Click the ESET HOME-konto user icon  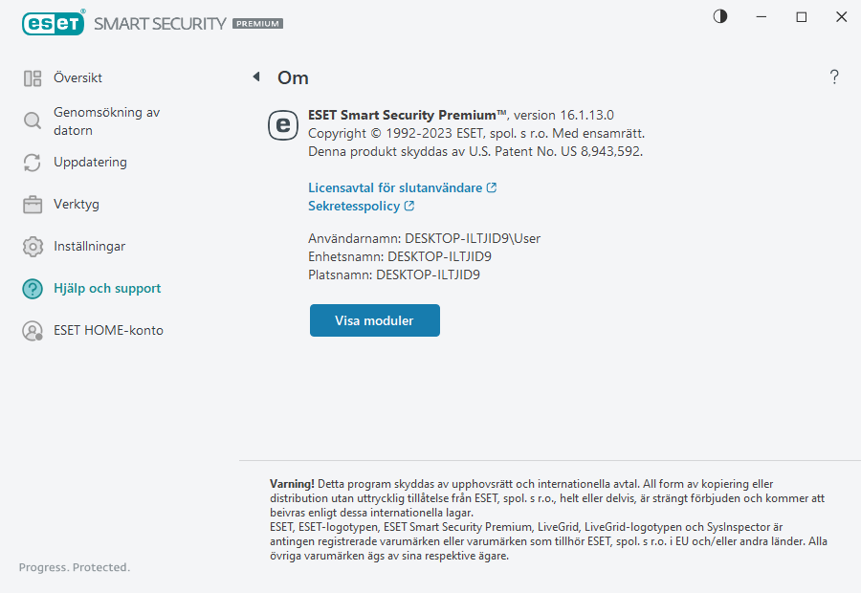33,331
